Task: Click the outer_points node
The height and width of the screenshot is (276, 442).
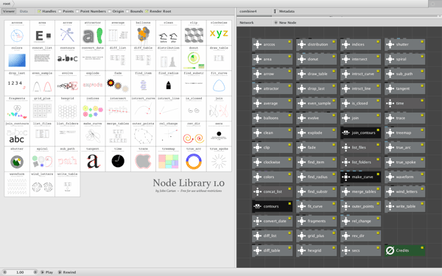Action: tap(360, 206)
